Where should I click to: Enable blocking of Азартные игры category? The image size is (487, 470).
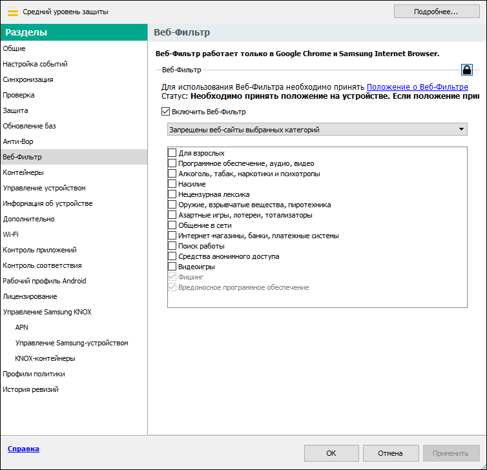click(172, 215)
